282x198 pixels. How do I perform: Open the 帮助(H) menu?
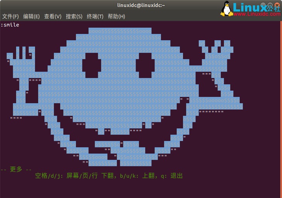coord(116,16)
